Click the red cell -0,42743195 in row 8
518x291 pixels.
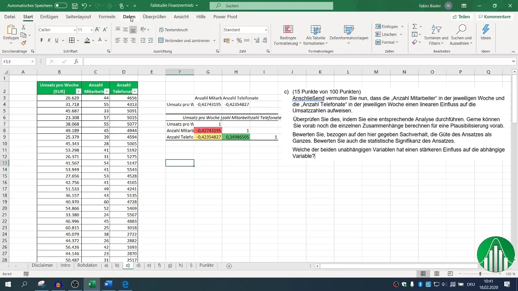(x=208, y=131)
